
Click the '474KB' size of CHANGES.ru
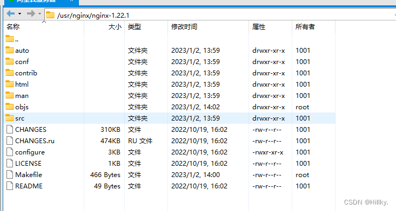110,141
